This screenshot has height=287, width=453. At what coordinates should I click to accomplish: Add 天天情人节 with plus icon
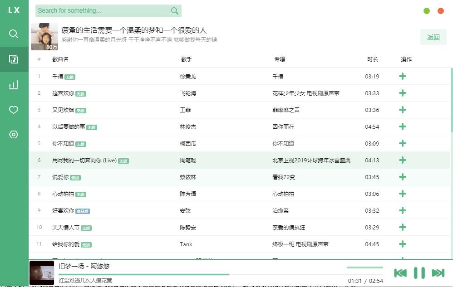click(x=403, y=227)
